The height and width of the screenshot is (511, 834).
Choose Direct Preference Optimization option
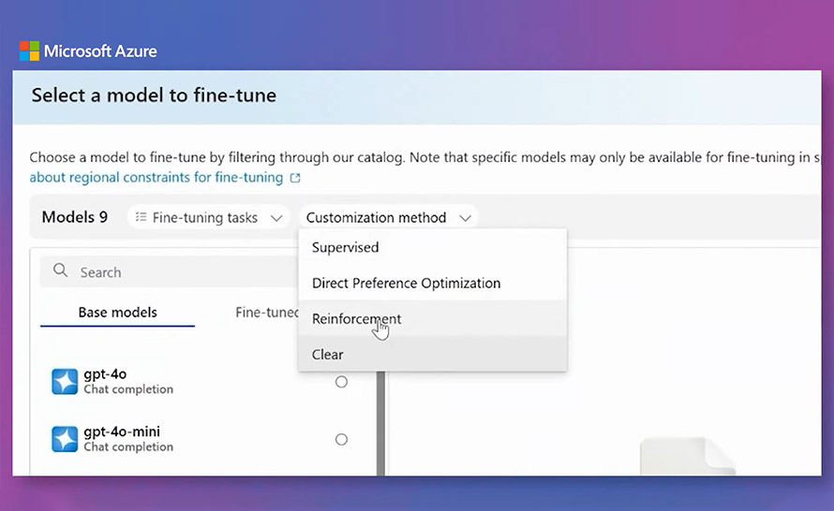432,284
